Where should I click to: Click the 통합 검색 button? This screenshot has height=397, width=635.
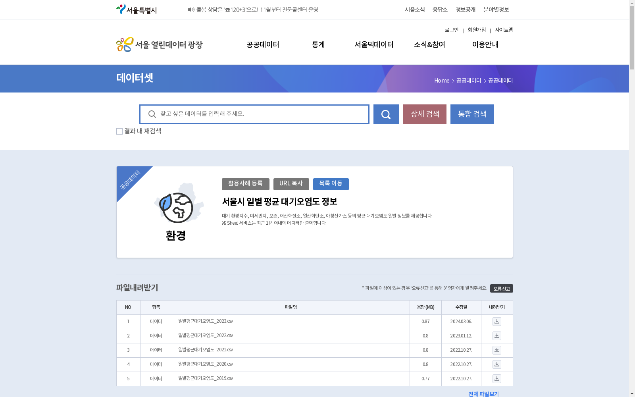coord(472,114)
